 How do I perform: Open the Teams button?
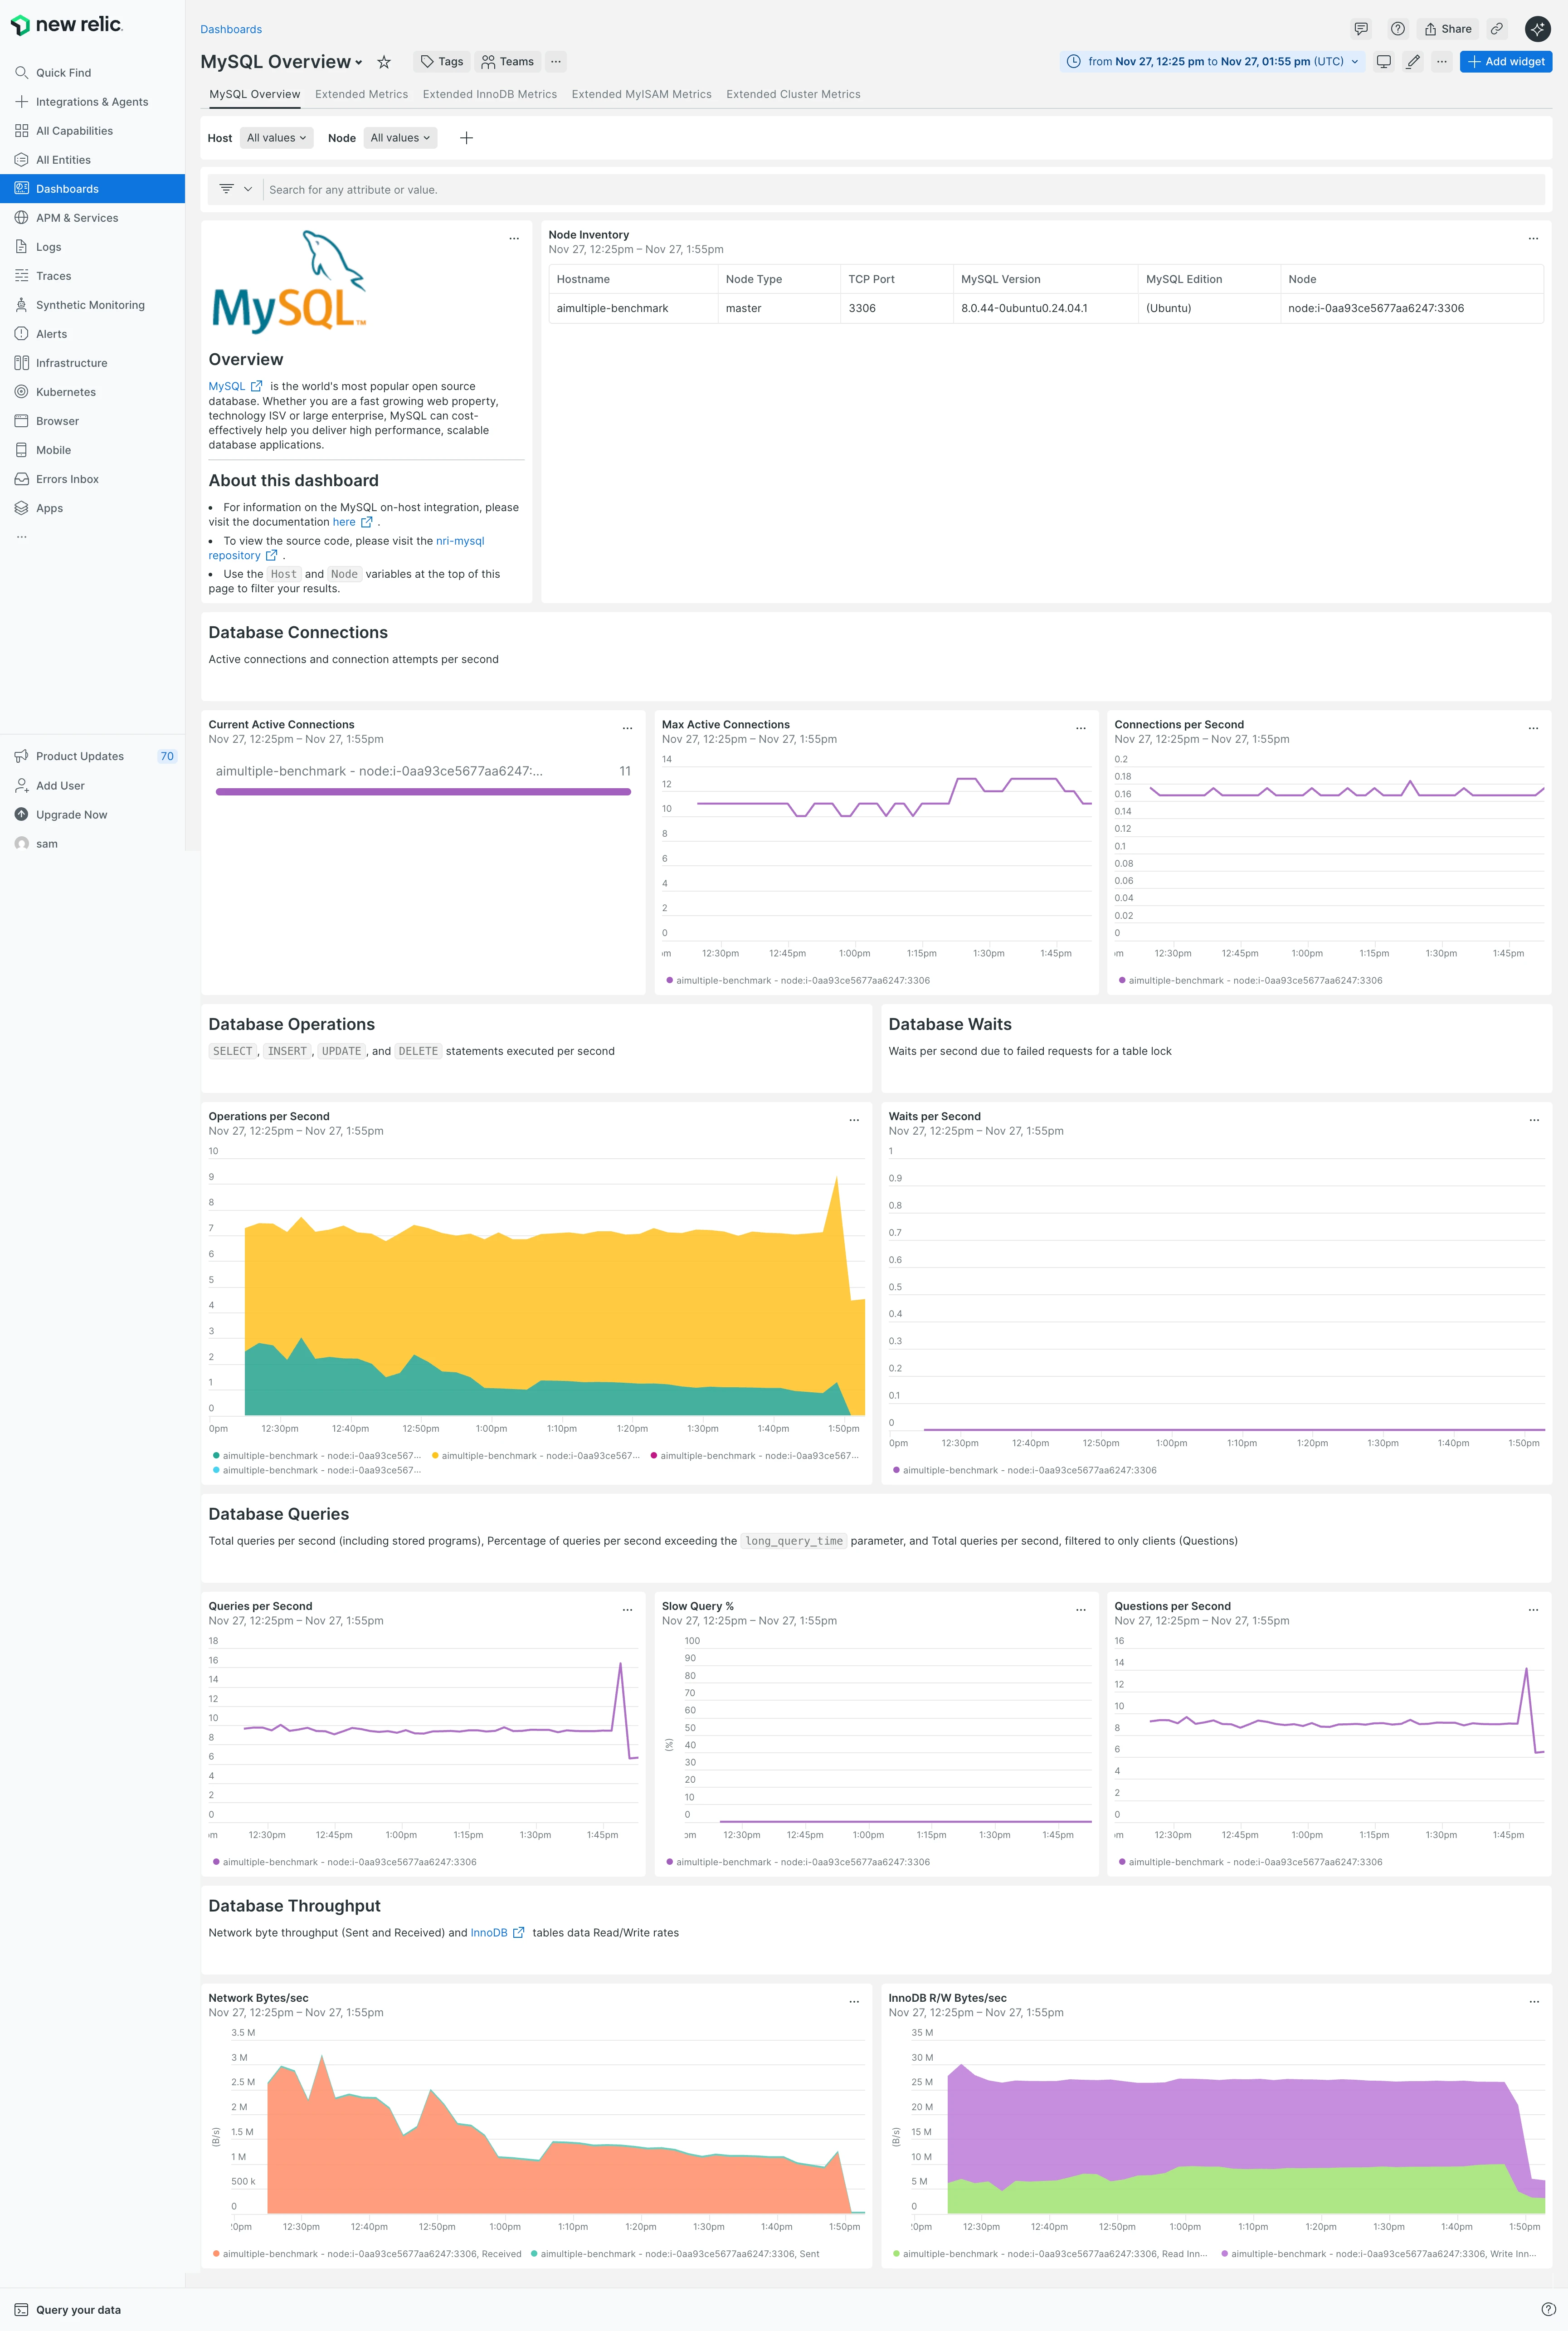(508, 62)
